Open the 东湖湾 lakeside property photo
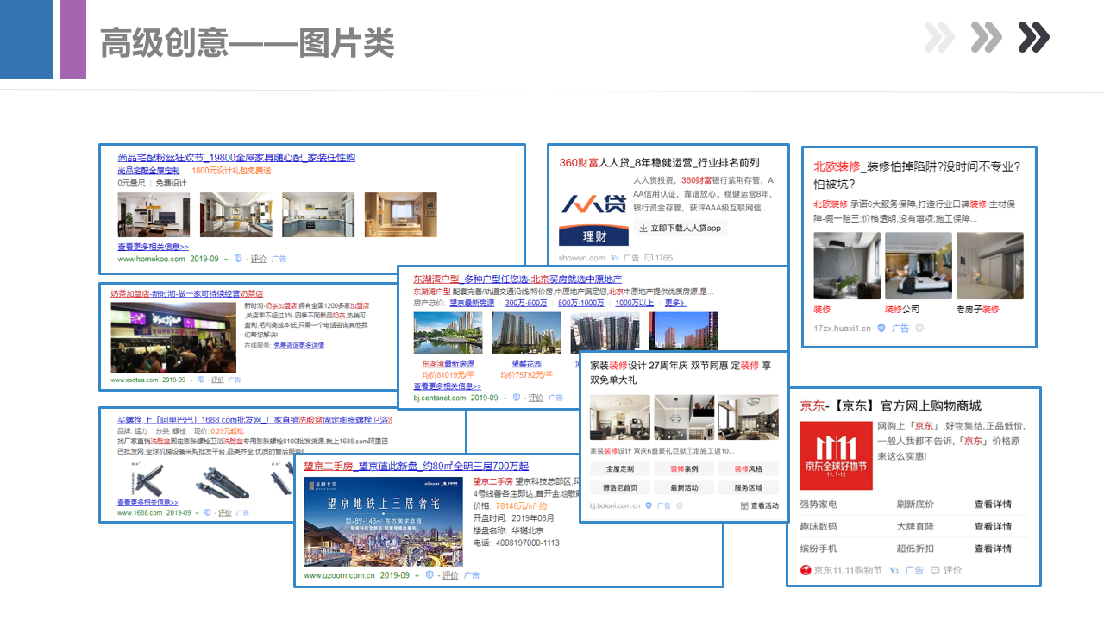Image resolution: width=1104 pixels, height=621 pixels. pyautogui.click(x=448, y=334)
